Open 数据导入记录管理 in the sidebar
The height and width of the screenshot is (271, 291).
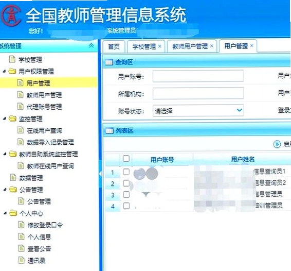[50, 142]
